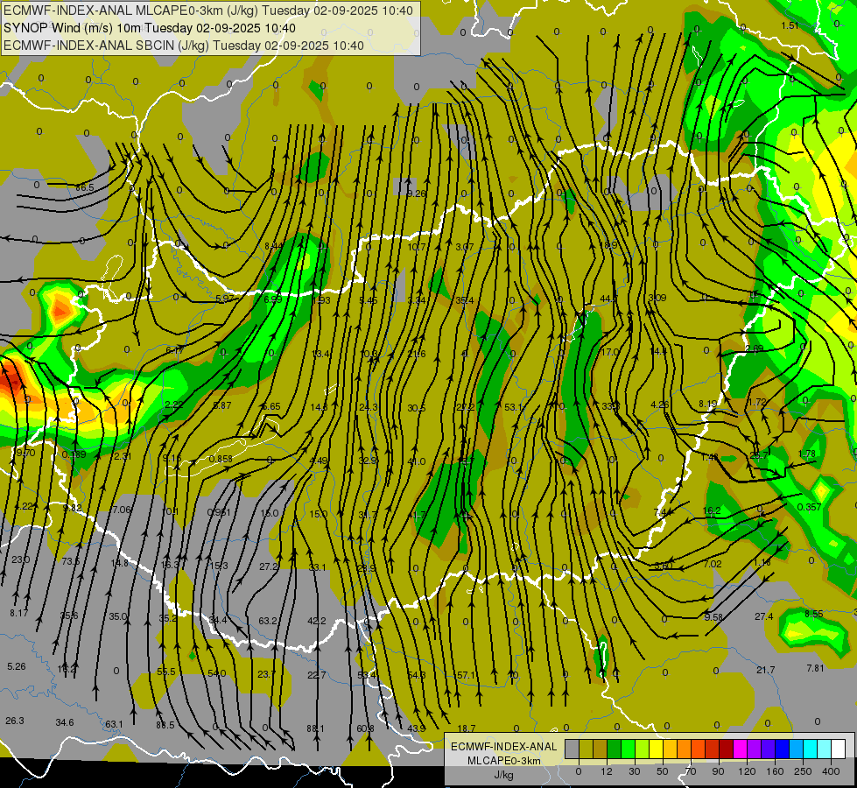The height and width of the screenshot is (788, 857).
Task: Select the legend tick label 160
Action: coord(775,771)
